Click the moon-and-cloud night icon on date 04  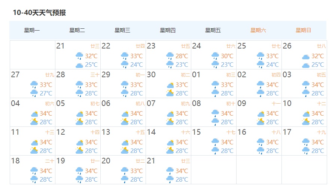point(34,122)
